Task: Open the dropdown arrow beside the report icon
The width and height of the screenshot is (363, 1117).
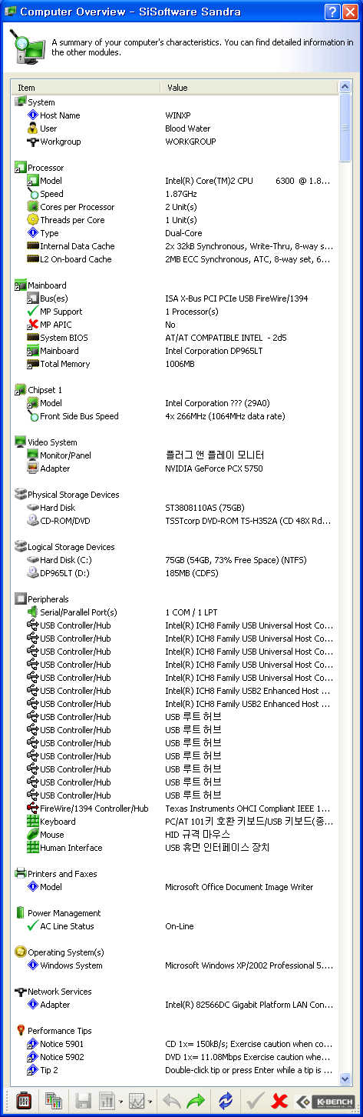Action: 121,1102
